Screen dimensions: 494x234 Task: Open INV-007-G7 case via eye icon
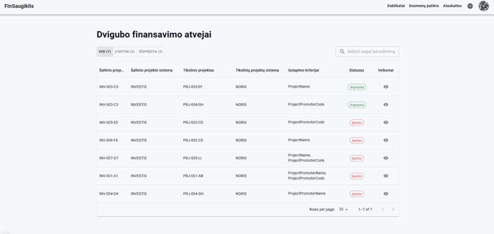[x=385, y=158]
